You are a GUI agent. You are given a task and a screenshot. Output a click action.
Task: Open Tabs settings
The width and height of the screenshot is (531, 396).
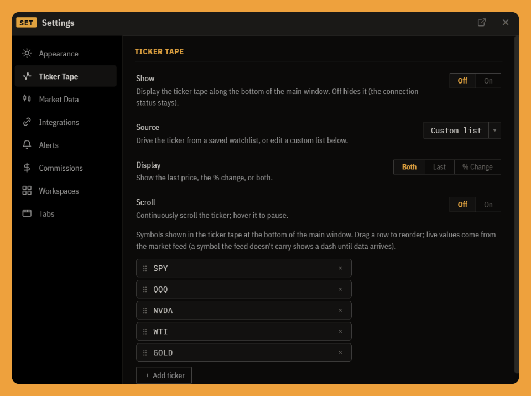point(66,213)
